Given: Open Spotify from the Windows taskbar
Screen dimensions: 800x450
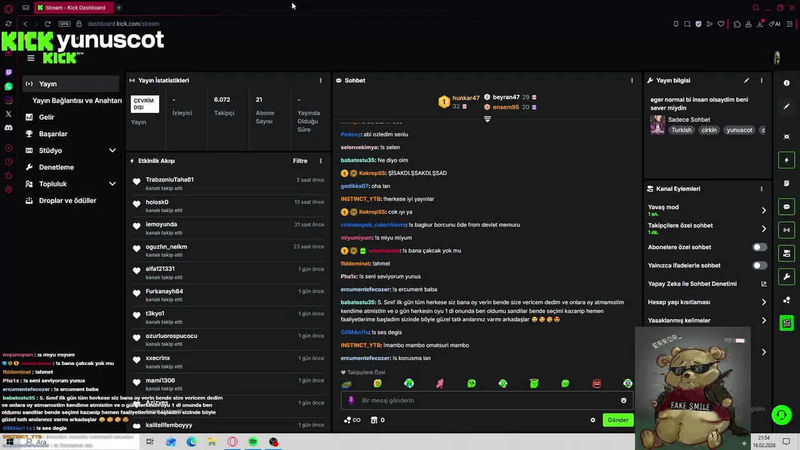Looking at the screenshot, I should pyautogui.click(x=253, y=442).
